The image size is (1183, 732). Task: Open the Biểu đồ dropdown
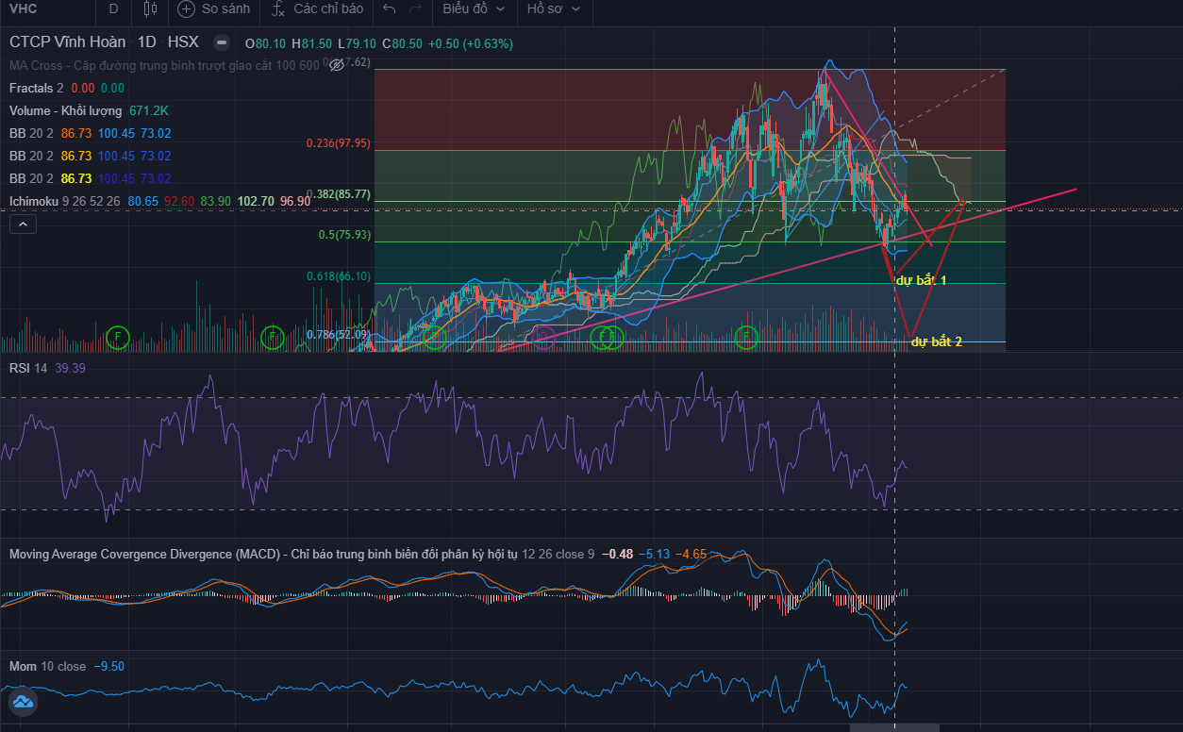point(474,9)
